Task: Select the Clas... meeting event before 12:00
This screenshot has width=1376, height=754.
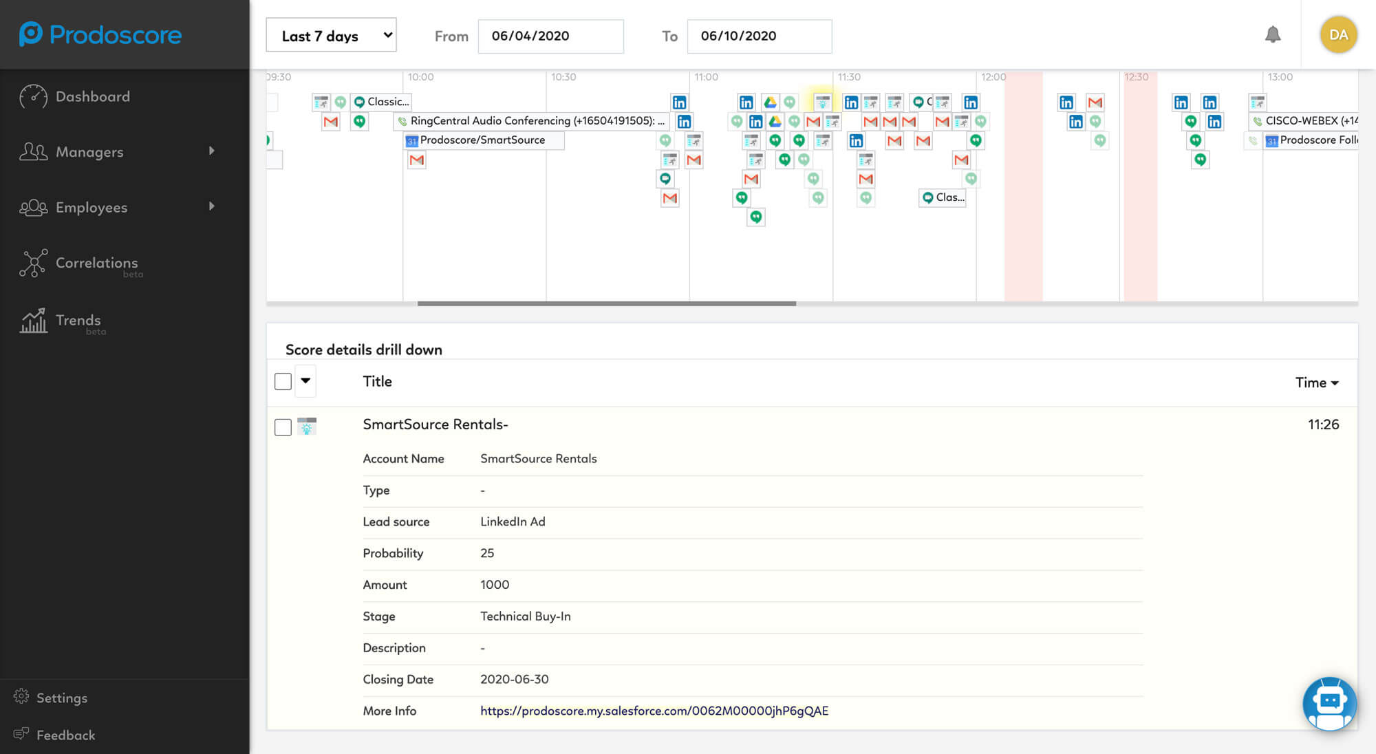Action: point(943,197)
